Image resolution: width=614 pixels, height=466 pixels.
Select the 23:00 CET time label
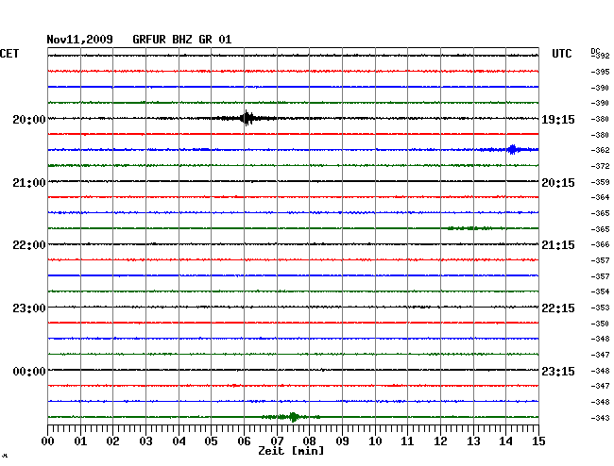coord(29,308)
